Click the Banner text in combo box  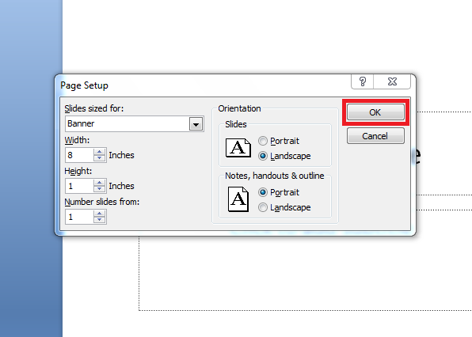81,123
